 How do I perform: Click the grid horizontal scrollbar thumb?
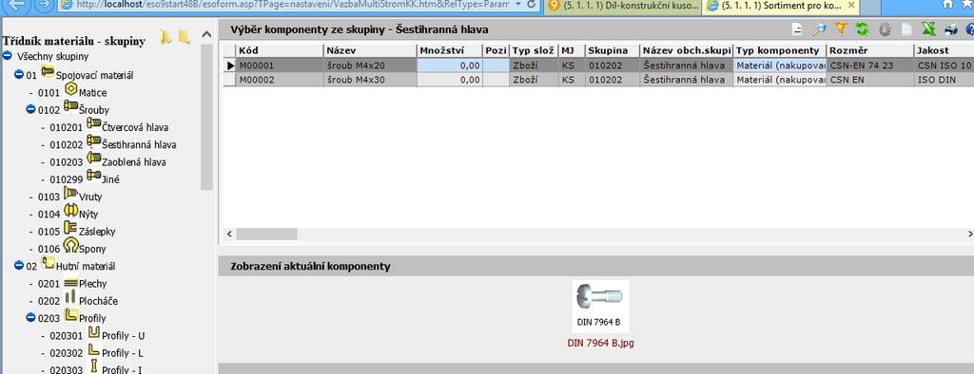(x=266, y=234)
